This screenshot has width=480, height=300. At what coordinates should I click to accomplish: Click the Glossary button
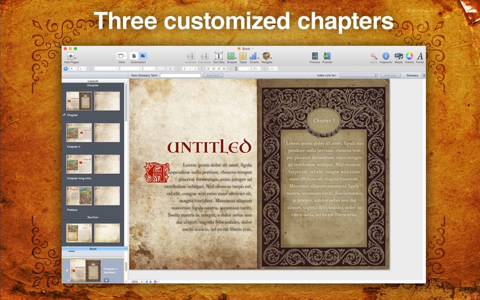(412, 76)
